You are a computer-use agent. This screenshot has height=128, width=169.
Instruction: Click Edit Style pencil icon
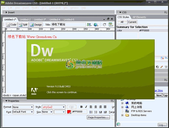tap(162, 67)
